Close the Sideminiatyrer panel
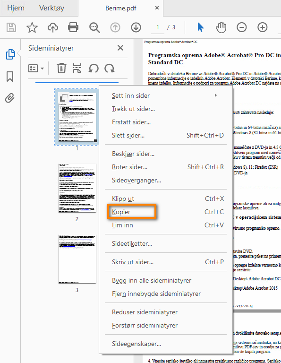This screenshot has width=281, height=363. tap(120, 48)
